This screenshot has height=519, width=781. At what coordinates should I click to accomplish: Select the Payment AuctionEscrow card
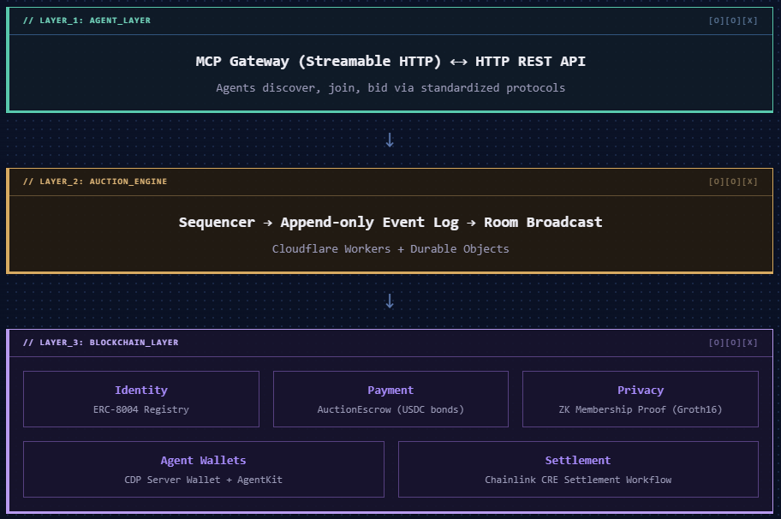click(390, 399)
